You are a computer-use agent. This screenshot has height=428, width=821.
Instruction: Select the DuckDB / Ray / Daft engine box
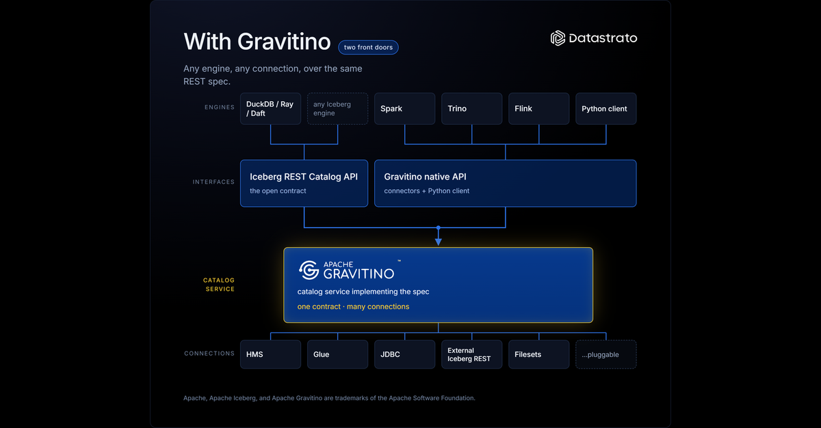[270, 109]
